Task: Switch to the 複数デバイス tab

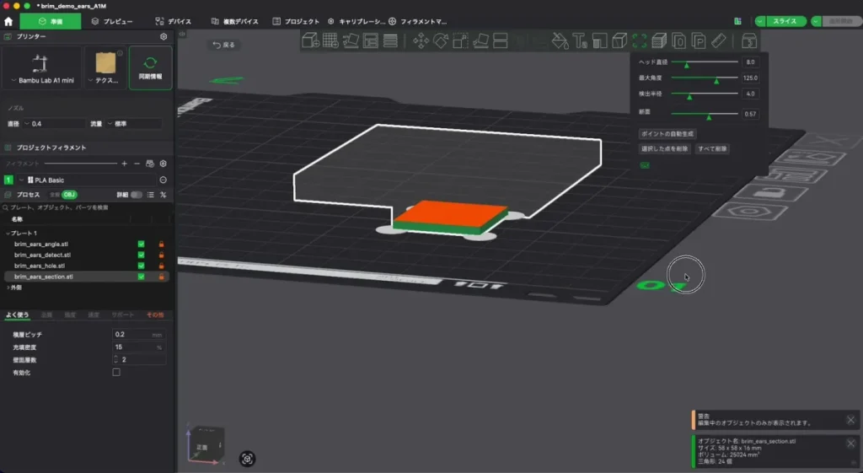Action: (x=235, y=21)
